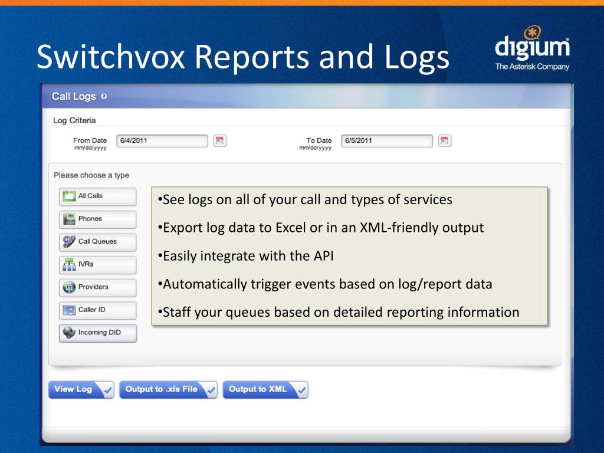Choose the IVRs log type
This screenshot has height=453, width=604.
click(97, 265)
